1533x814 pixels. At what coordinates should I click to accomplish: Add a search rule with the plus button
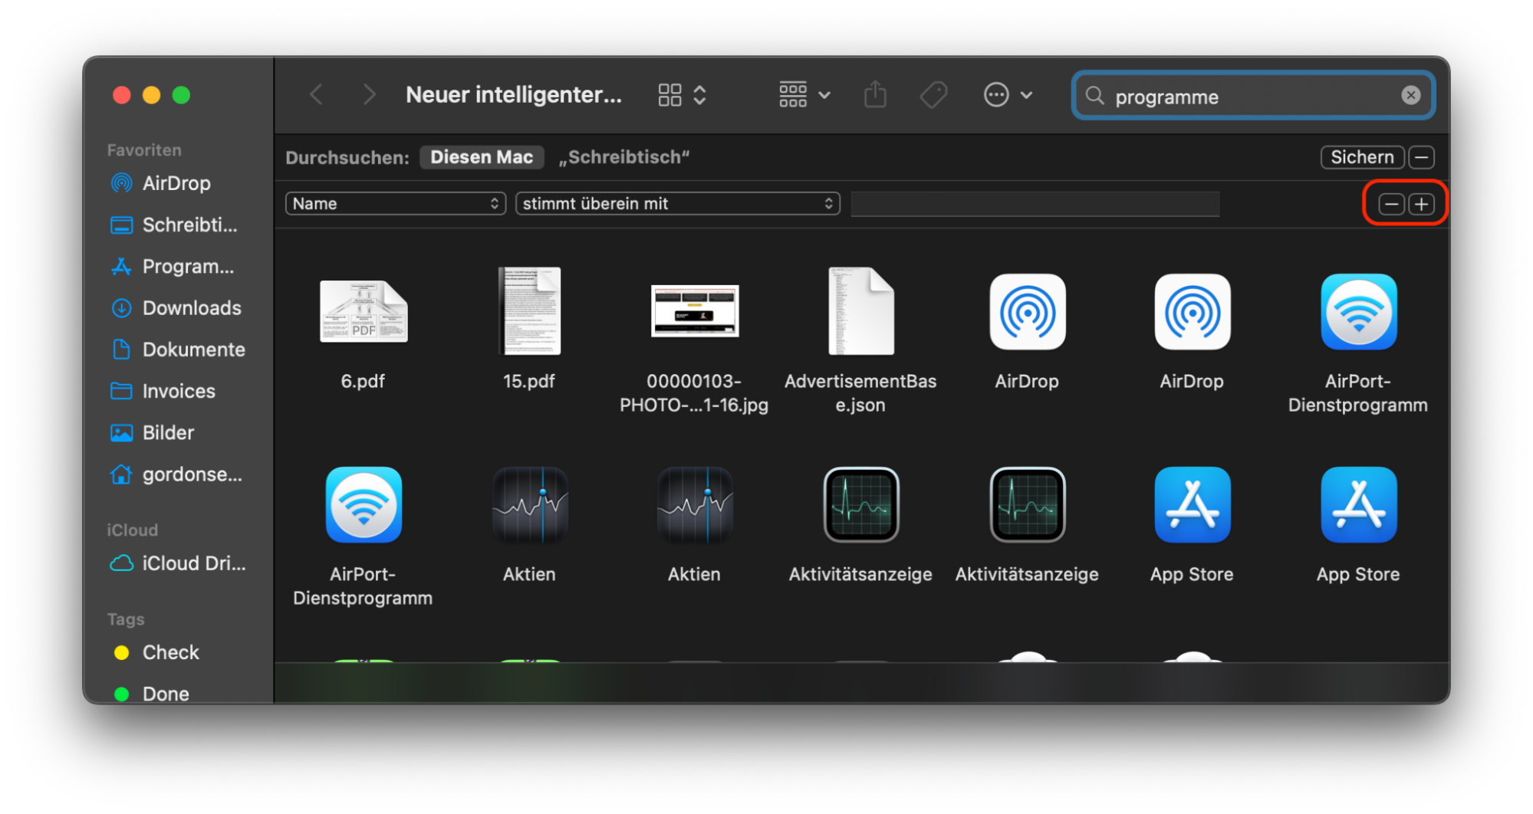1420,203
